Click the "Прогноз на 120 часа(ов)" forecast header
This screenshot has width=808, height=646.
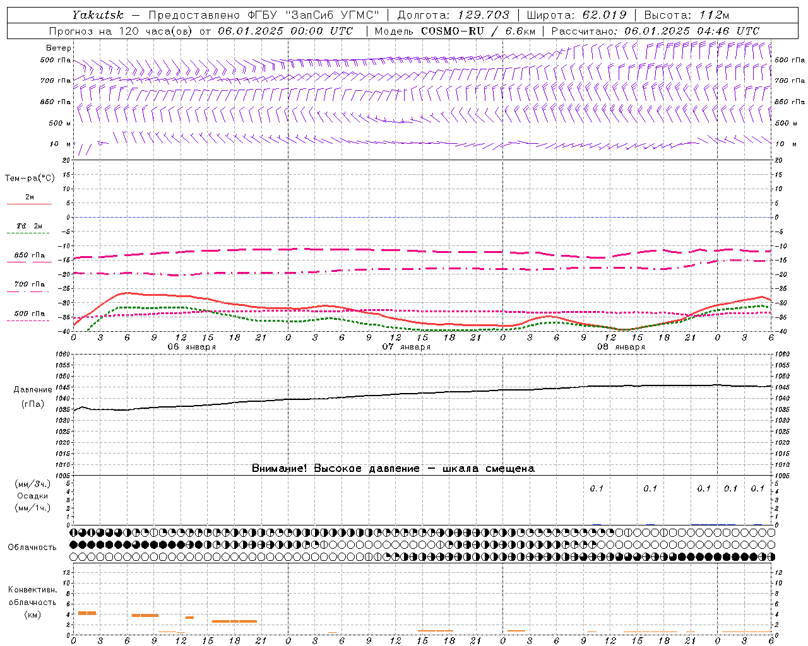click(x=120, y=31)
